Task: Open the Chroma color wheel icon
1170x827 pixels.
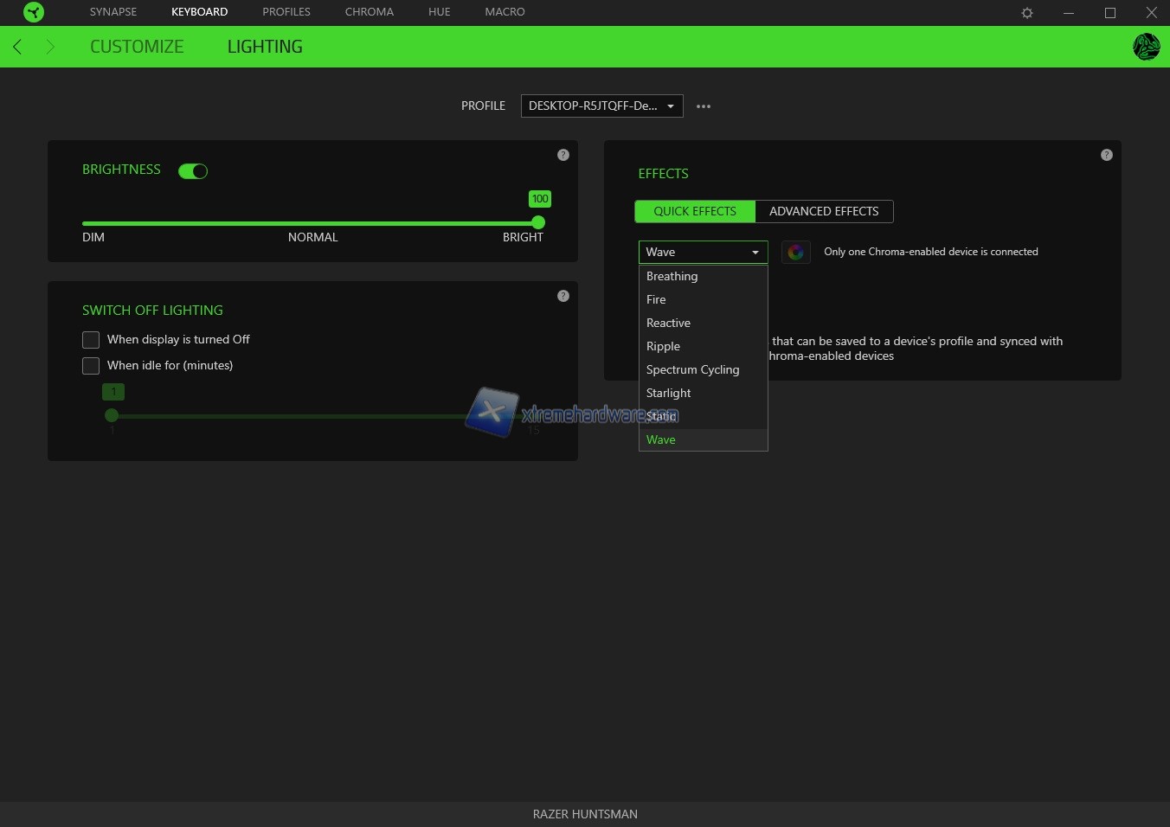Action: [x=796, y=253]
